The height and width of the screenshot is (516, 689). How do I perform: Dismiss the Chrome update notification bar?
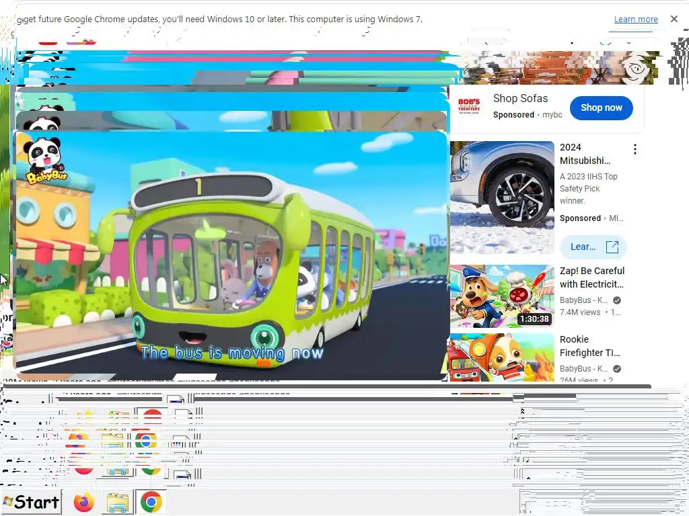click(x=674, y=19)
